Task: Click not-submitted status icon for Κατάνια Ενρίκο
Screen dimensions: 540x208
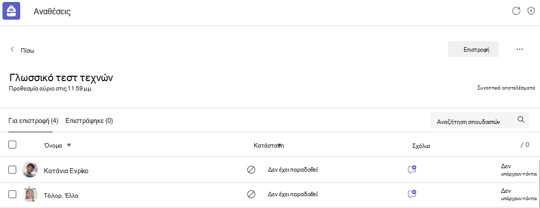Action: (251, 170)
